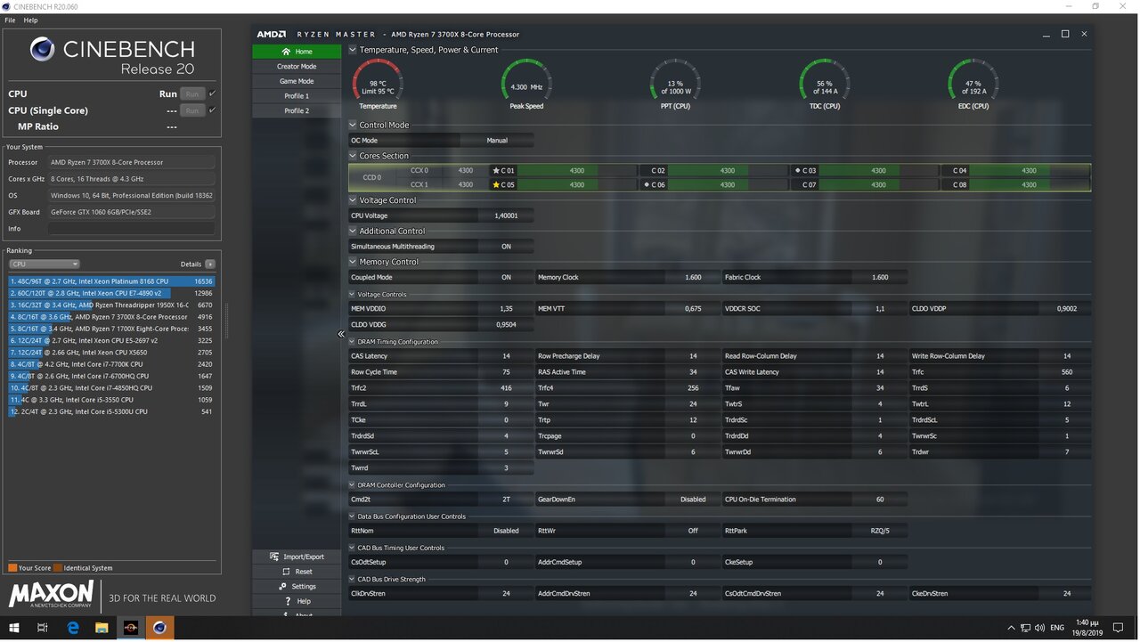Switch to Cinebench taskbar icon
The width and height of the screenshot is (1140, 642).
tap(159, 628)
